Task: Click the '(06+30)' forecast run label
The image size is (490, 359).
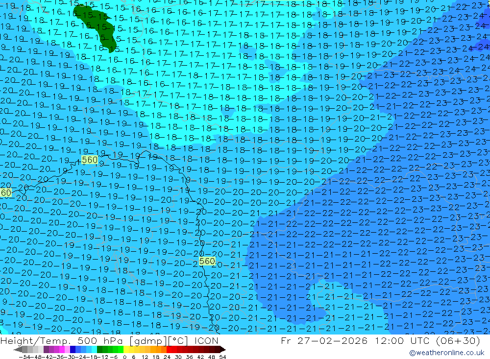Action: click(458, 340)
